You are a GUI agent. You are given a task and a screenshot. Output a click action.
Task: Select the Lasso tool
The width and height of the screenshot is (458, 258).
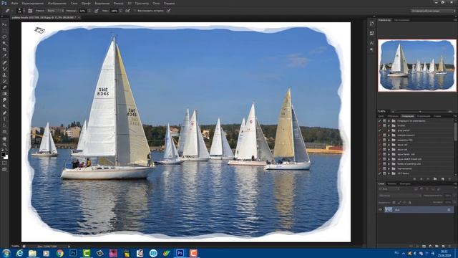[4, 37]
